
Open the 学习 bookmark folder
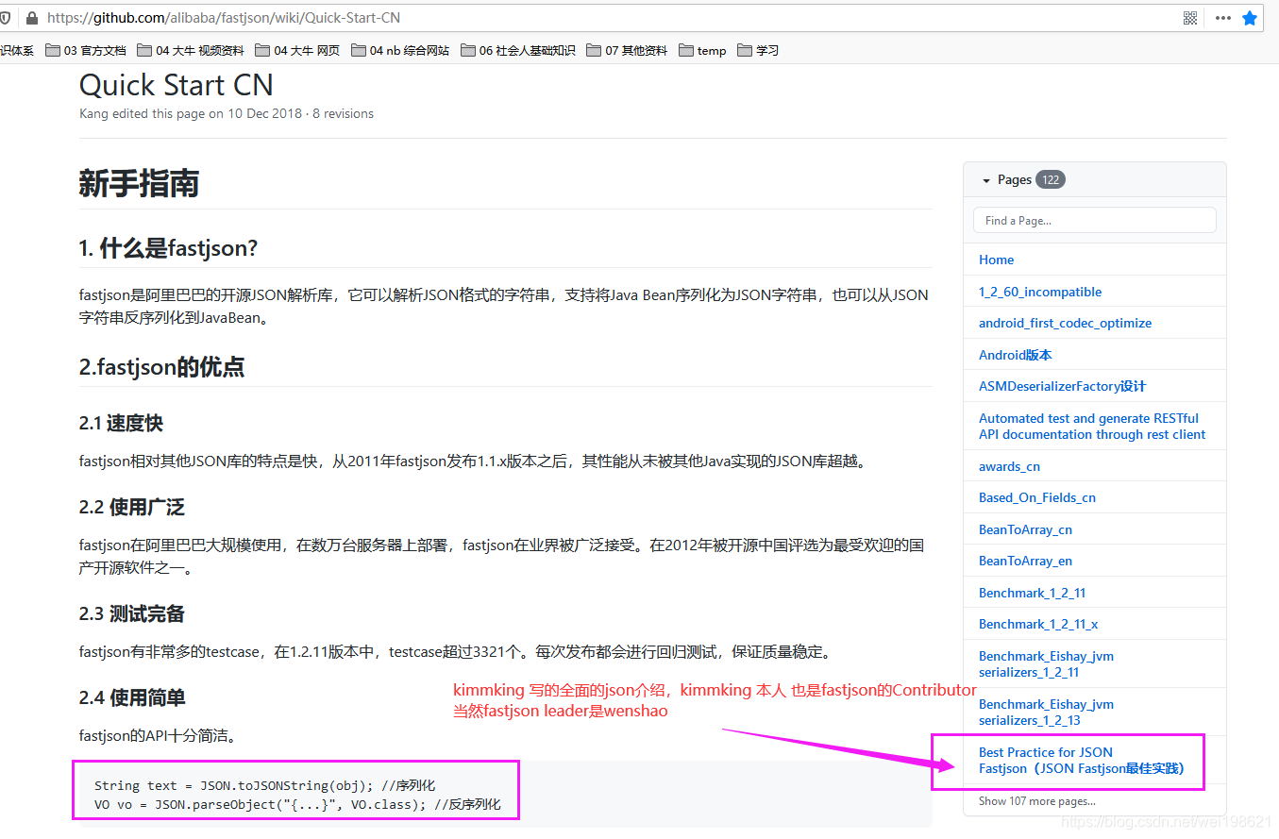click(757, 51)
